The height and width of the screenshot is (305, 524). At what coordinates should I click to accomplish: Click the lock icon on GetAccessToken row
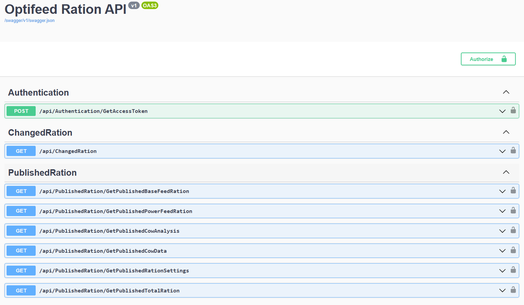[x=513, y=110]
